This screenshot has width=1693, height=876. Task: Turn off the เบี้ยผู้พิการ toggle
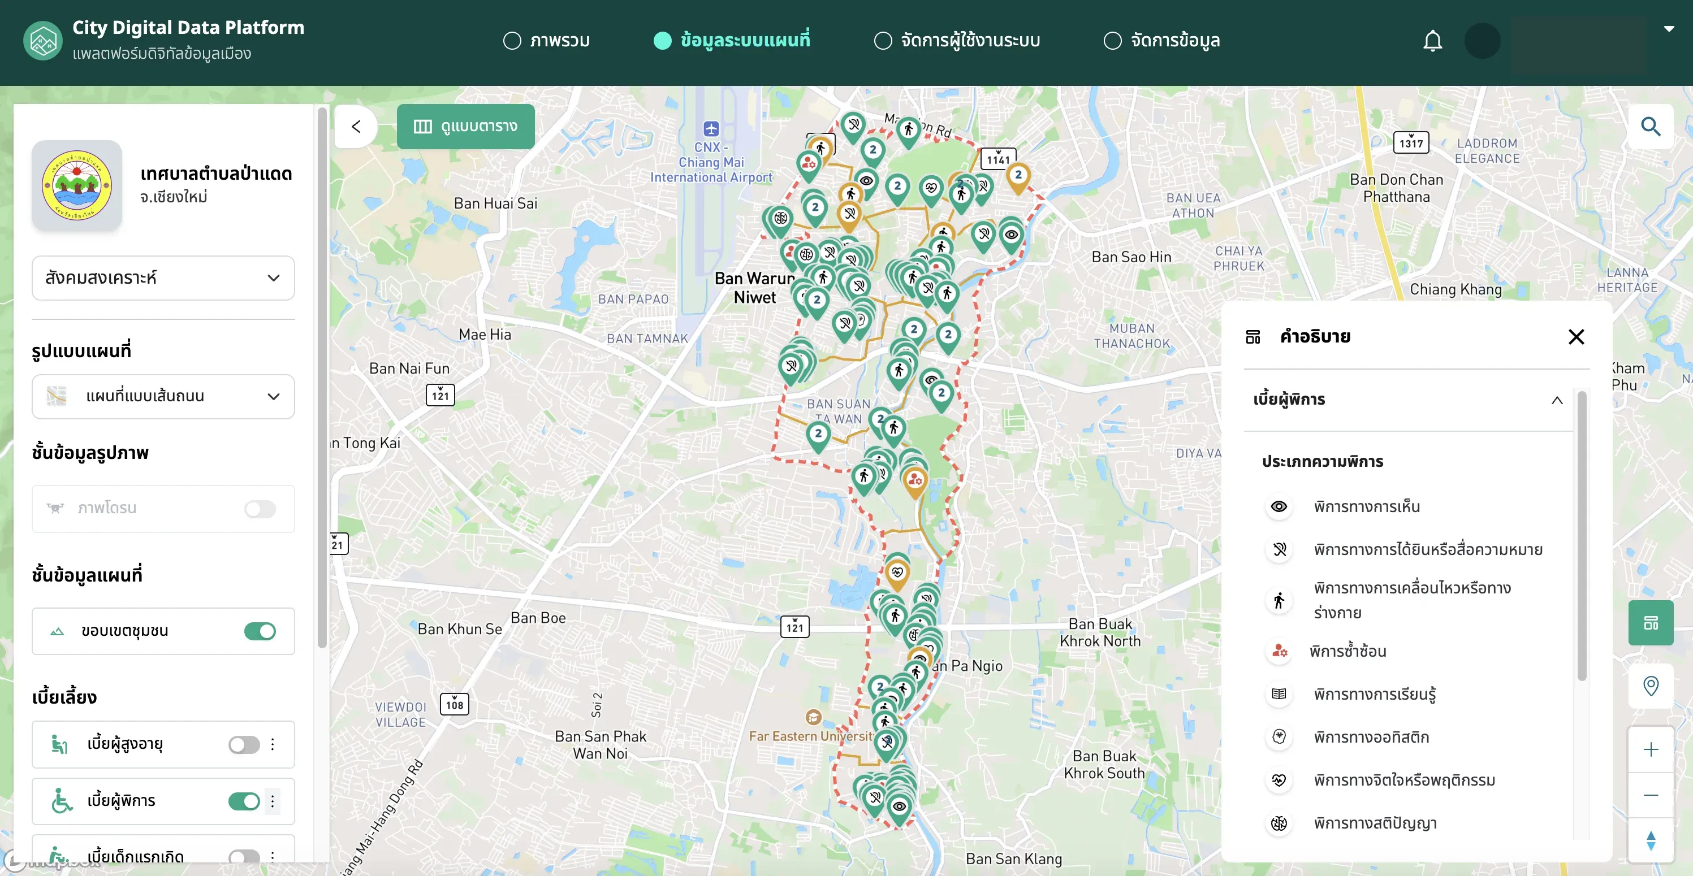(244, 800)
